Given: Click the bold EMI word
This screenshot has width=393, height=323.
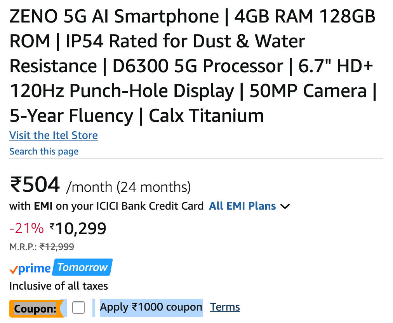Looking at the screenshot, I should 43,206.
